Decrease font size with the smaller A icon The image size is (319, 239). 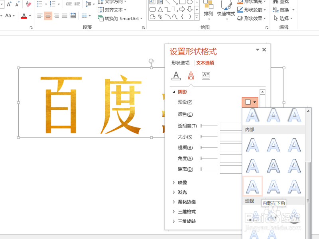(18, 4)
